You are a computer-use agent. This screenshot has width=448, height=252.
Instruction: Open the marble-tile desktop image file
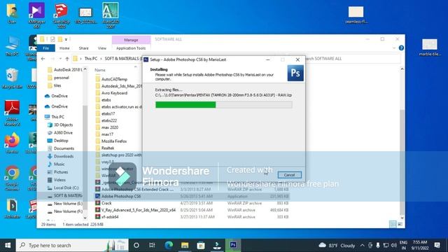coord(430,47)
